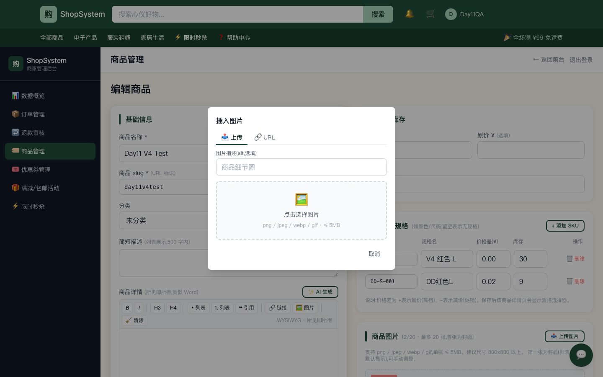Click the AI 生成 button

[x=320, y=292]
